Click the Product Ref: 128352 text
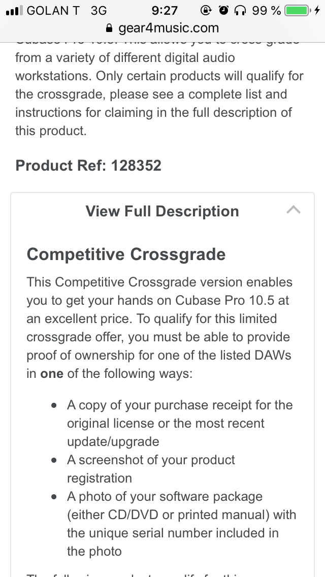Viewport: 325px width, 577px height. pyautogui.click(x=88, y=166)
